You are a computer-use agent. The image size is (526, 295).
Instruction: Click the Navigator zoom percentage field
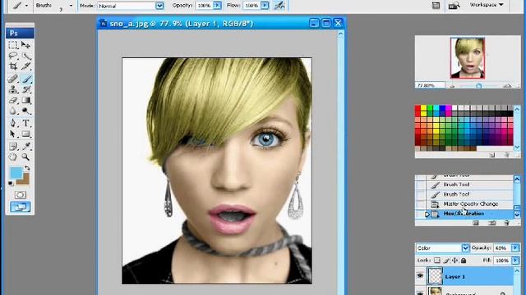pyautogui.click(x=429, y=85)
